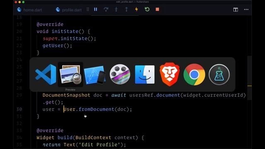The height and width of the screenshot is (149, 265).
Task: Click the green window zoom button
Action: 23,2
